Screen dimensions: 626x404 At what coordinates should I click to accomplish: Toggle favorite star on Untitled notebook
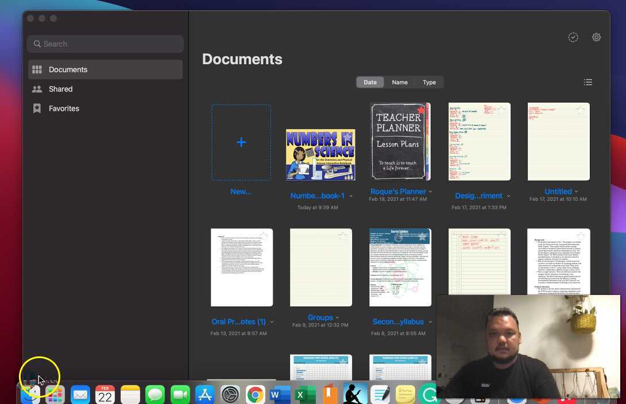click(x=581, y=110)
